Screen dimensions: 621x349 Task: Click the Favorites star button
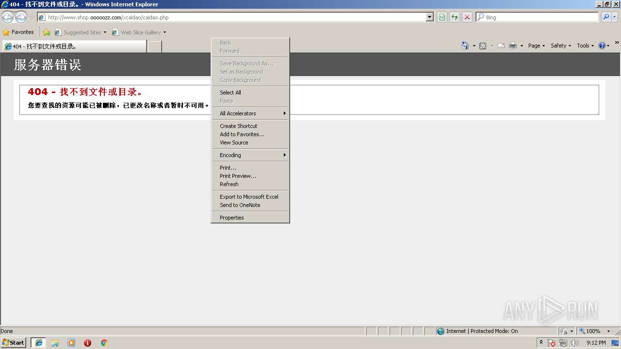[18, 32]
